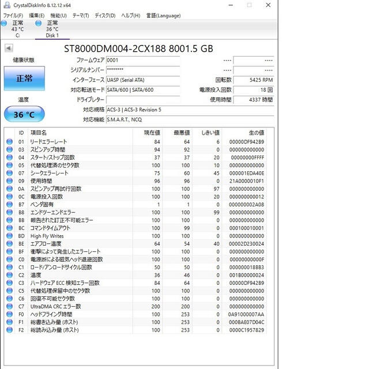The width and height of the screenshot is (369, 369).
Task: Click raw value 21A0000010F1
Action: pos(247,180)
